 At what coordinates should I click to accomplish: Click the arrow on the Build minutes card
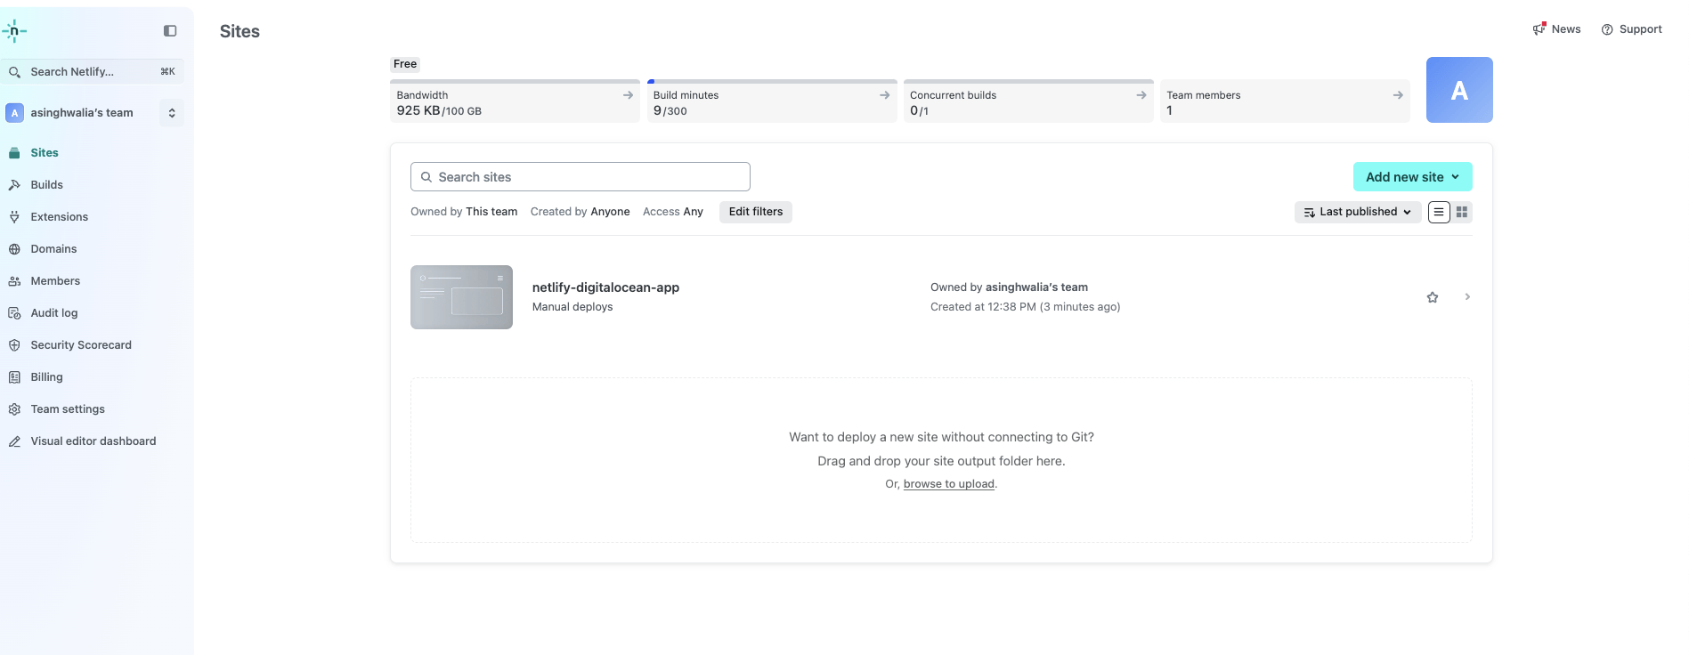click(x=884, y=95)
